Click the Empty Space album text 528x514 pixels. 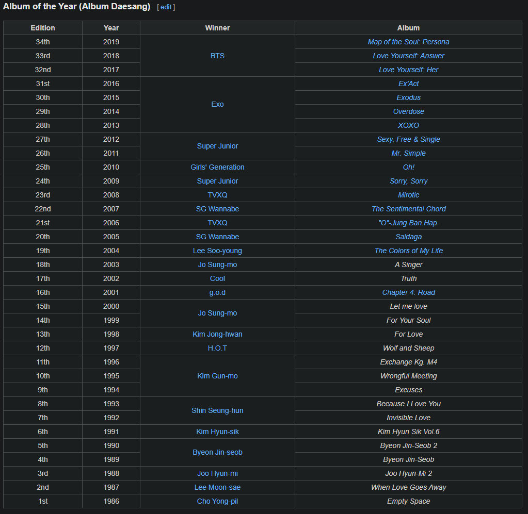click(x=408, y=501)
